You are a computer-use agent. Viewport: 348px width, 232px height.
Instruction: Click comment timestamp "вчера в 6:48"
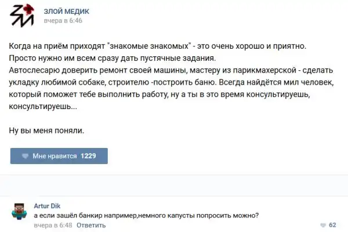[x=53, y=224]
